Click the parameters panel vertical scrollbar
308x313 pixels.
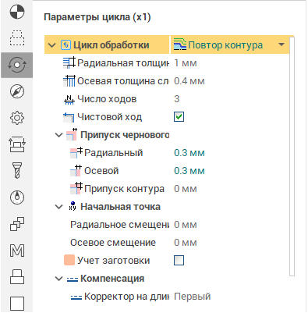click(292, 156)
